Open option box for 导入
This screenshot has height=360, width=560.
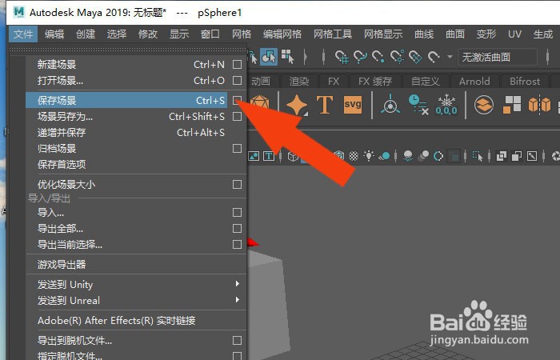[x=237, y=213]
